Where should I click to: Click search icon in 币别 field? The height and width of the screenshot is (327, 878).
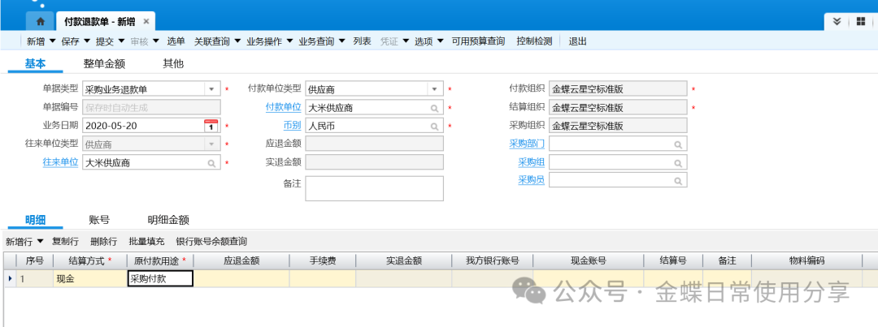(x=435, y=126)
